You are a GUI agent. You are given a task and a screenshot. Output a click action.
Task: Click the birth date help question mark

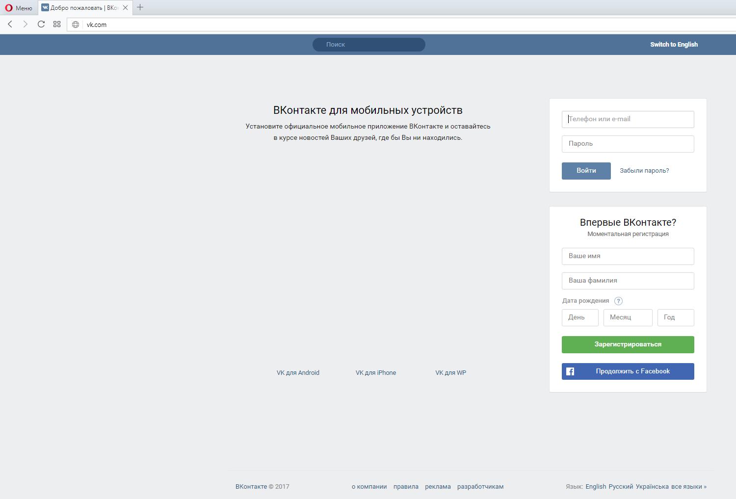coord(618,301)
